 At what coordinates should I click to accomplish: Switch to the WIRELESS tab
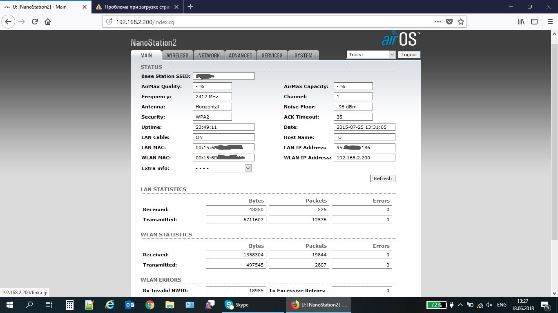(x=178, y=55)
